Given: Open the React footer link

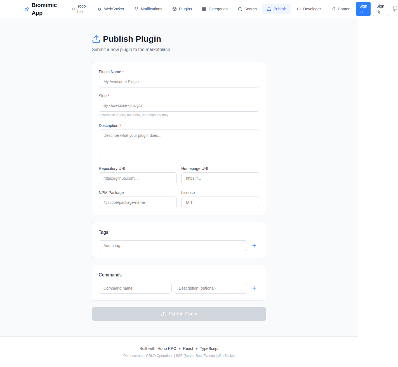Looking at the screenshot, I should click(188, 348).
